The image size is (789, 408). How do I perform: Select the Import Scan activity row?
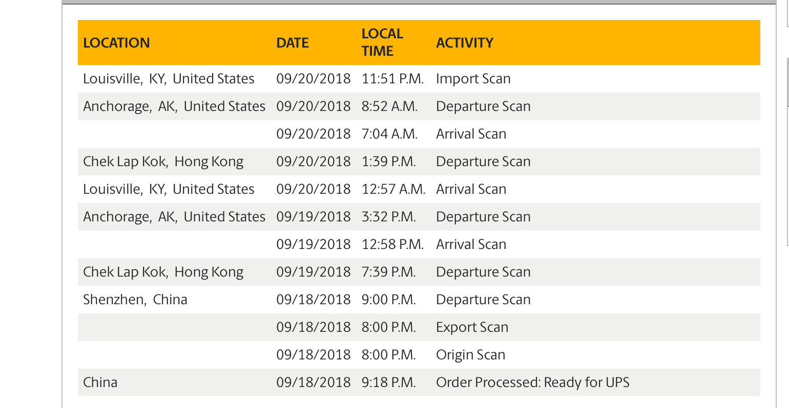[419, 79]
